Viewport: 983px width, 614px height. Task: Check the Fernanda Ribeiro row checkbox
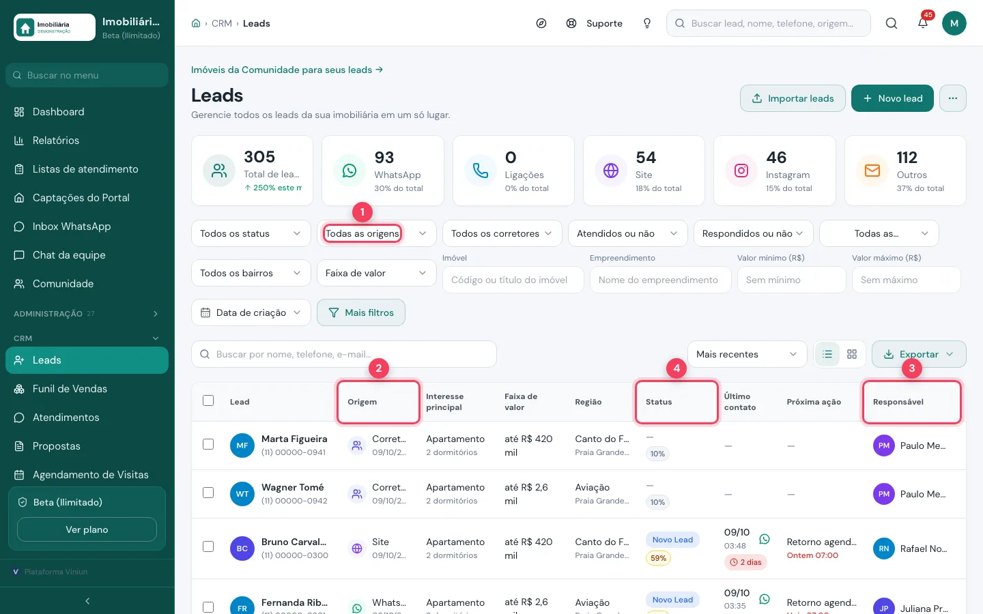[208, 607]
